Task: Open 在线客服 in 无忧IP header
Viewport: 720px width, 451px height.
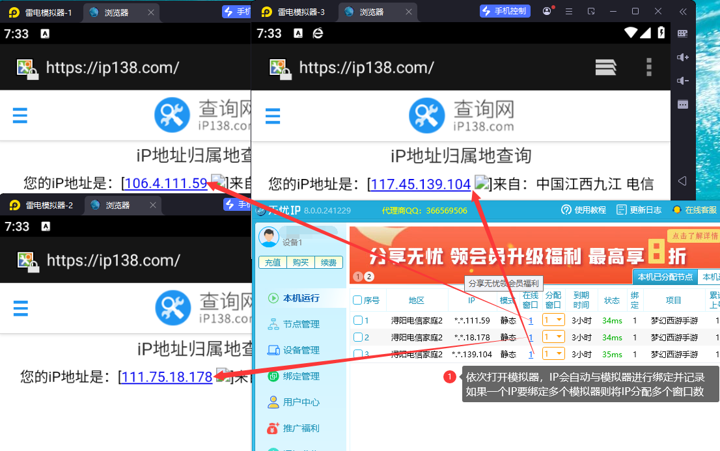Action: coord(694,210)
